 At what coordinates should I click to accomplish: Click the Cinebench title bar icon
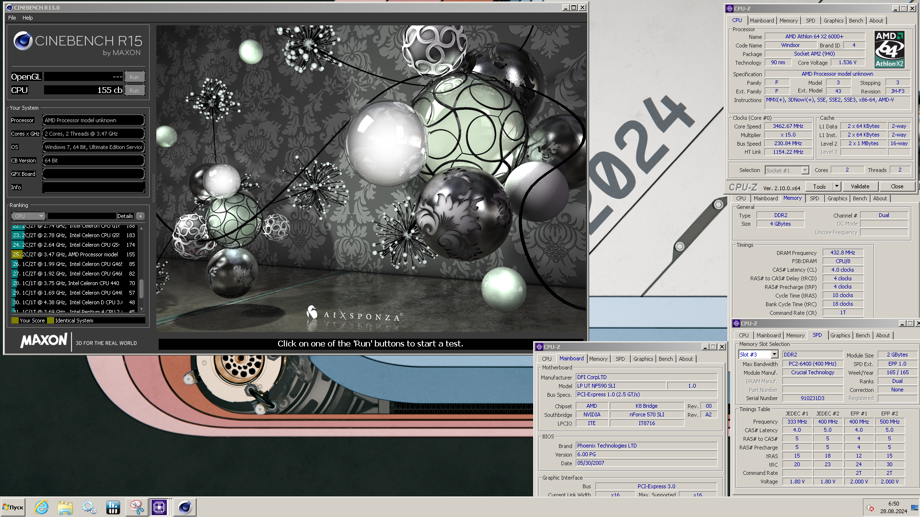(x=9, y=8)
